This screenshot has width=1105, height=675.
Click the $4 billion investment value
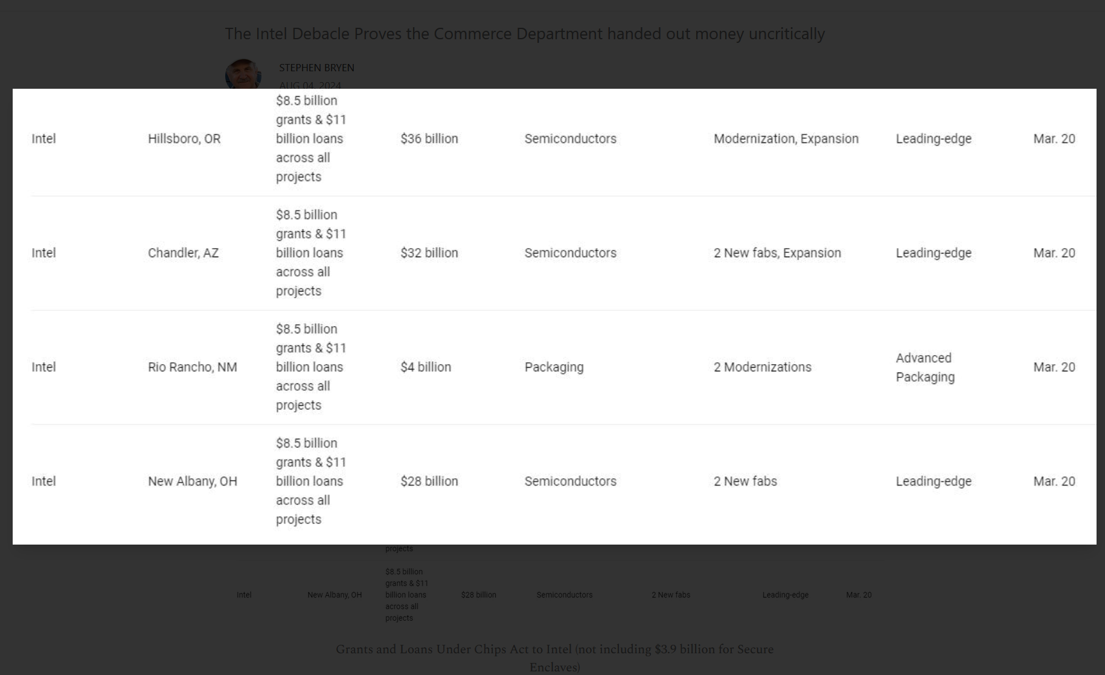(425, 367)
